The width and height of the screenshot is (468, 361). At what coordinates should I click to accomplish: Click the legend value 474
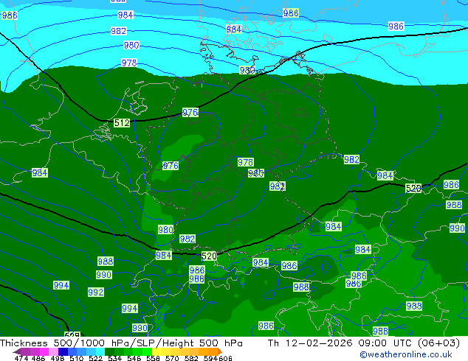[21, 358]
